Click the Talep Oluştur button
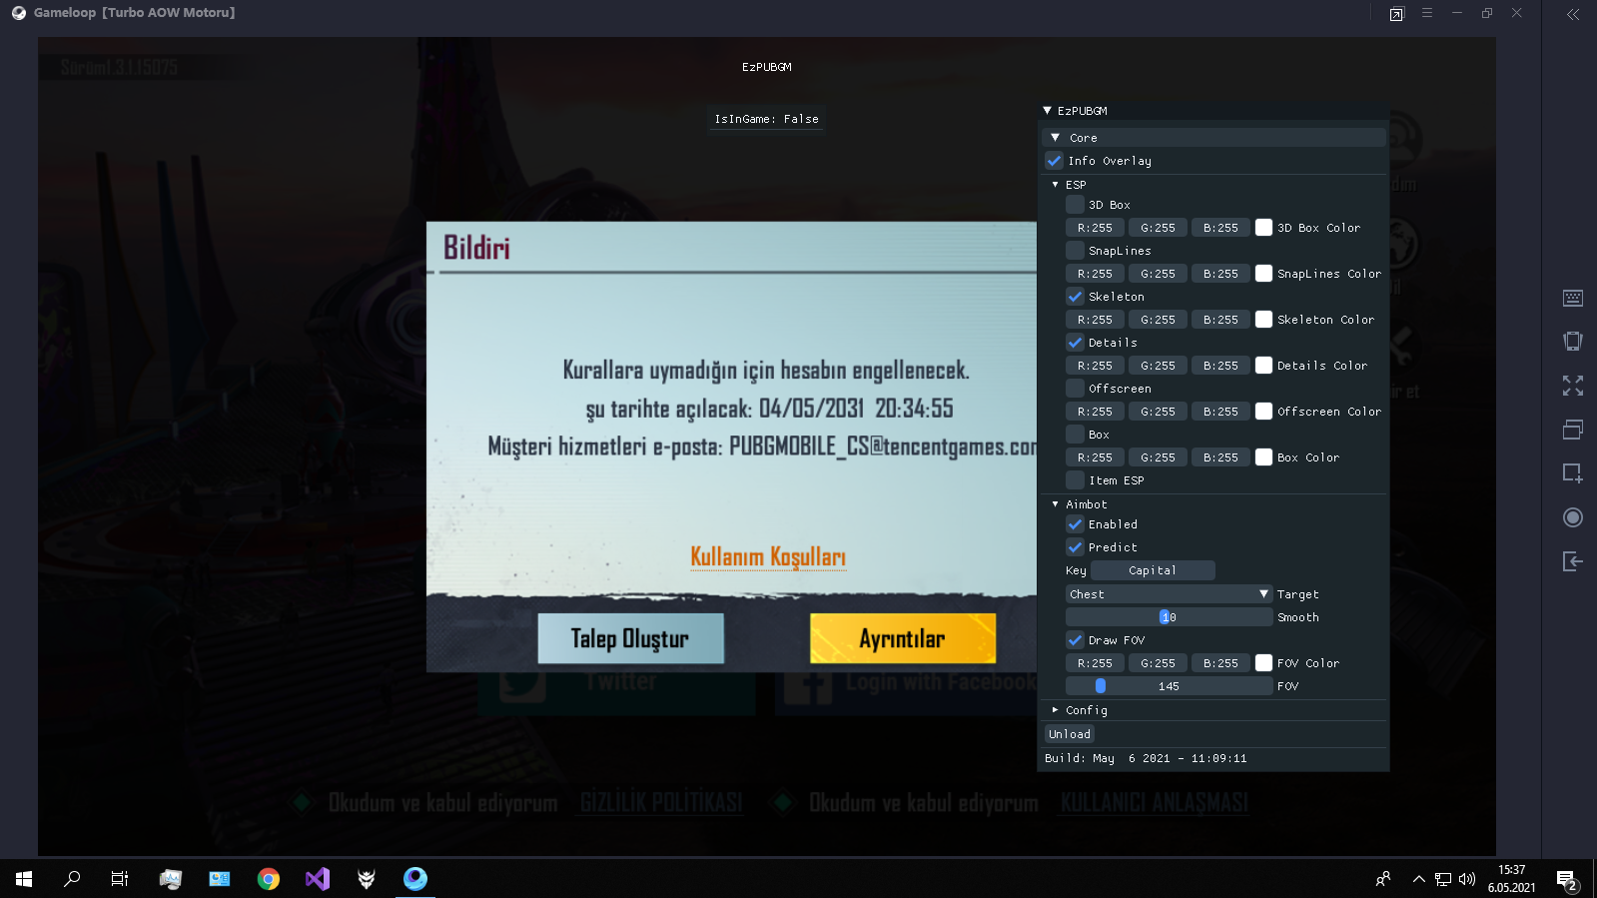The image size is (1597, 898). coord(630,638)
